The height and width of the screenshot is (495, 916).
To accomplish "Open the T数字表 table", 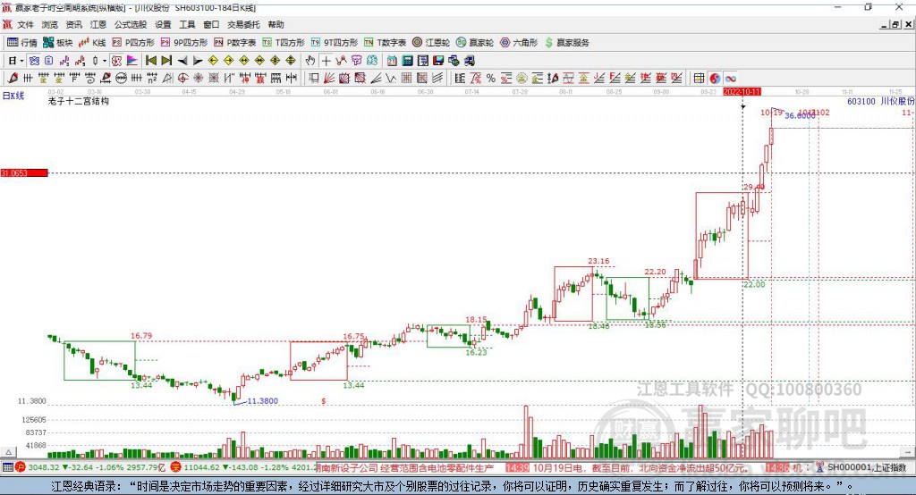I will tap(385, 43).
